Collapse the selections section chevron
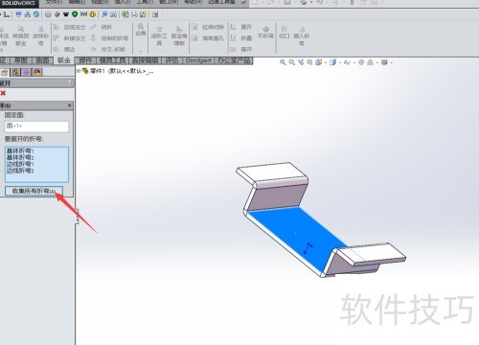 70,105
